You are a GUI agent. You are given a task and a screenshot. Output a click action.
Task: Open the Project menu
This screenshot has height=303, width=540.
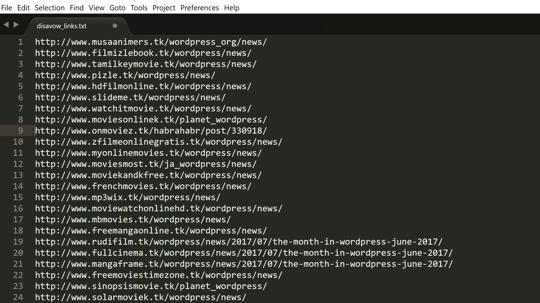[x=164, y=8]
